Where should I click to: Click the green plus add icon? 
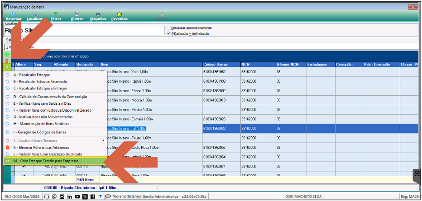pyautogui.click(x=7, y=54)
